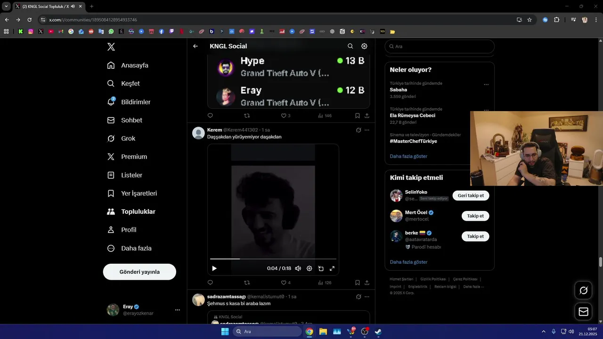Viewport: 603px width, 339px height.
Task: Click the Ara search field on X
Action: (x=440, y=46)
